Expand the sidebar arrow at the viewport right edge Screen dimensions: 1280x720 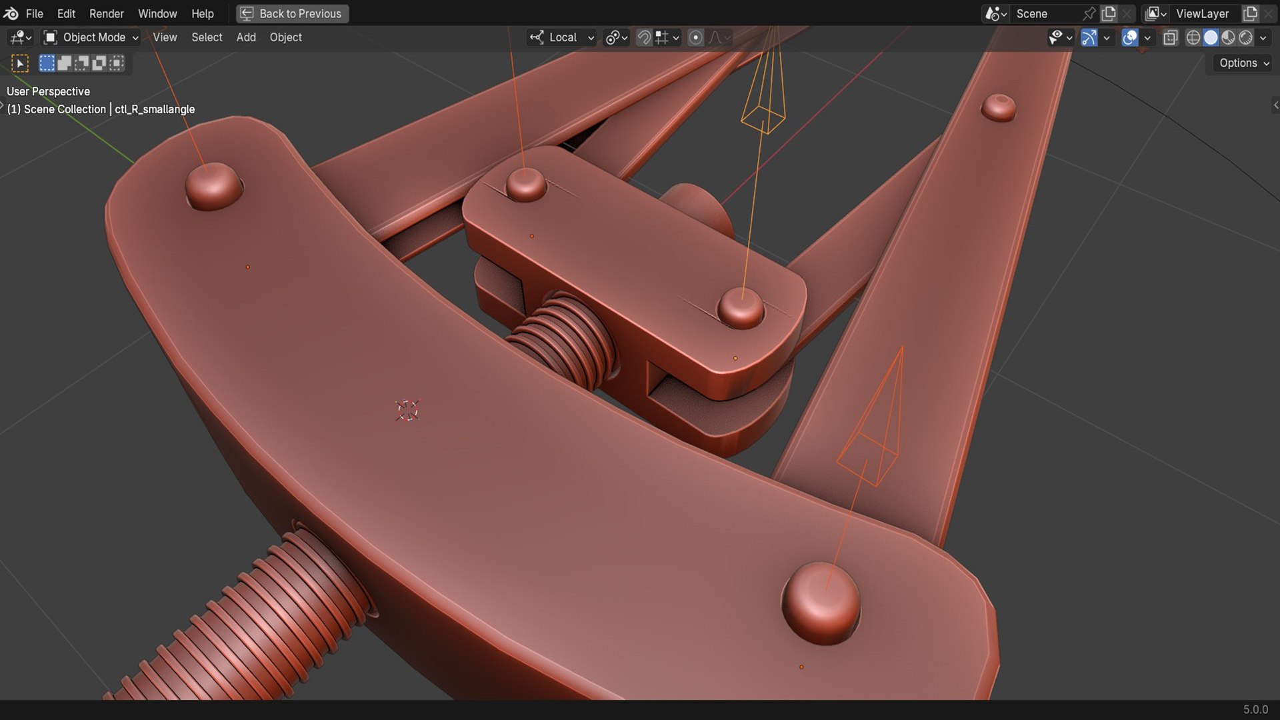[x=1275, y=105]
